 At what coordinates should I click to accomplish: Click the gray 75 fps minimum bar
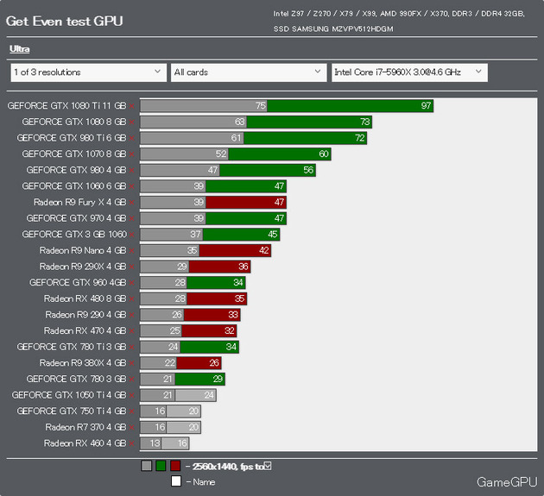coord(204,106)
